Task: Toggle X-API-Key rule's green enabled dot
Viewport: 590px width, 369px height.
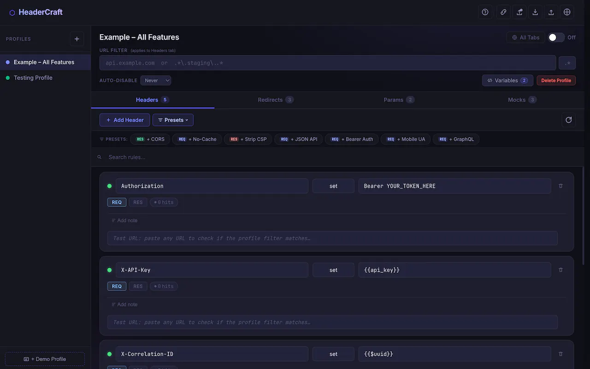Action: pyautogui.click(x=110, y=270)
